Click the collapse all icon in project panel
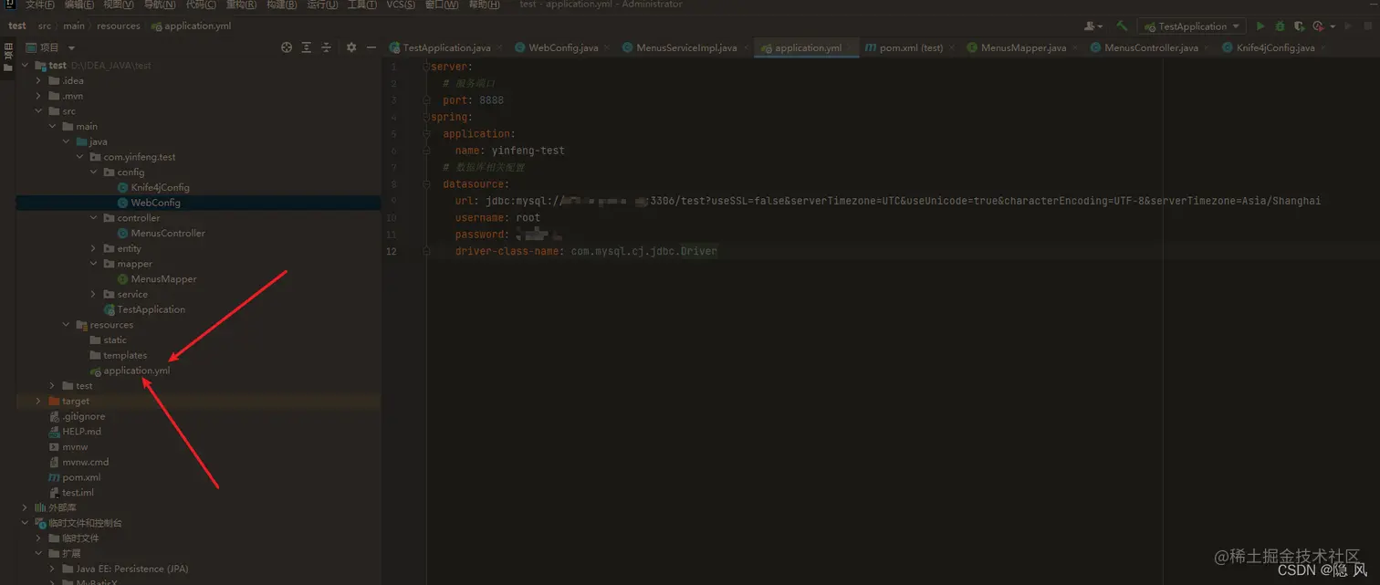 (327, 47)
